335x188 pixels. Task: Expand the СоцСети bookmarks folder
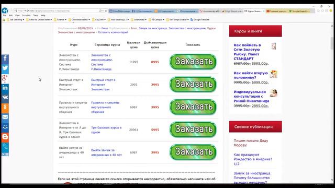coord(99,20)
